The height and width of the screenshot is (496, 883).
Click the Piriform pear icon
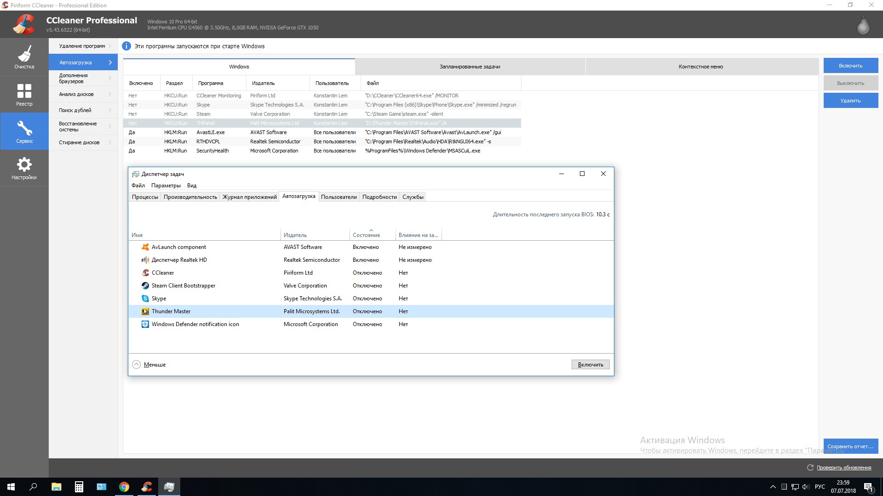coord(863,25)
